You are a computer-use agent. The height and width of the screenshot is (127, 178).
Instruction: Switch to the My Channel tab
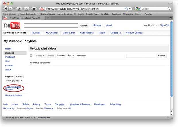(x=52, y=33)
